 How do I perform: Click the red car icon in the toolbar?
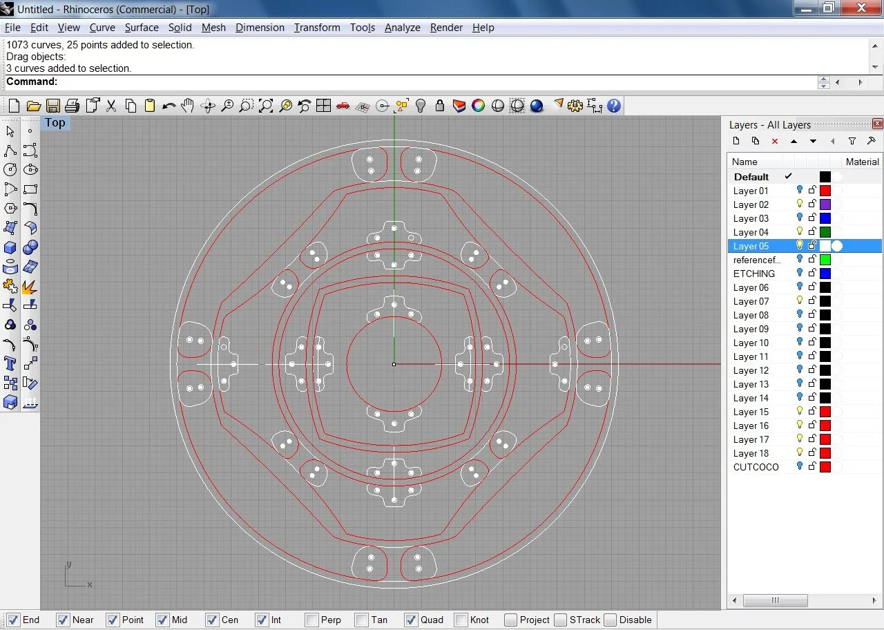(343, 106)
